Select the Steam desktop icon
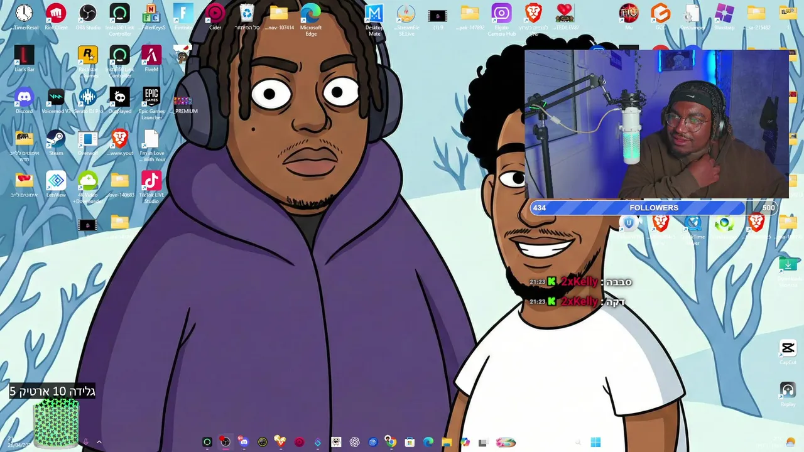Screen dimensions: 804x452 56,143
